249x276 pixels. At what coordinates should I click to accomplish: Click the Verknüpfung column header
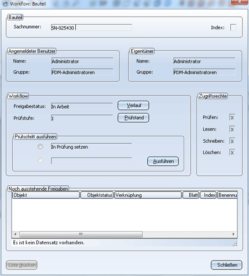click(x=148, y=195)
